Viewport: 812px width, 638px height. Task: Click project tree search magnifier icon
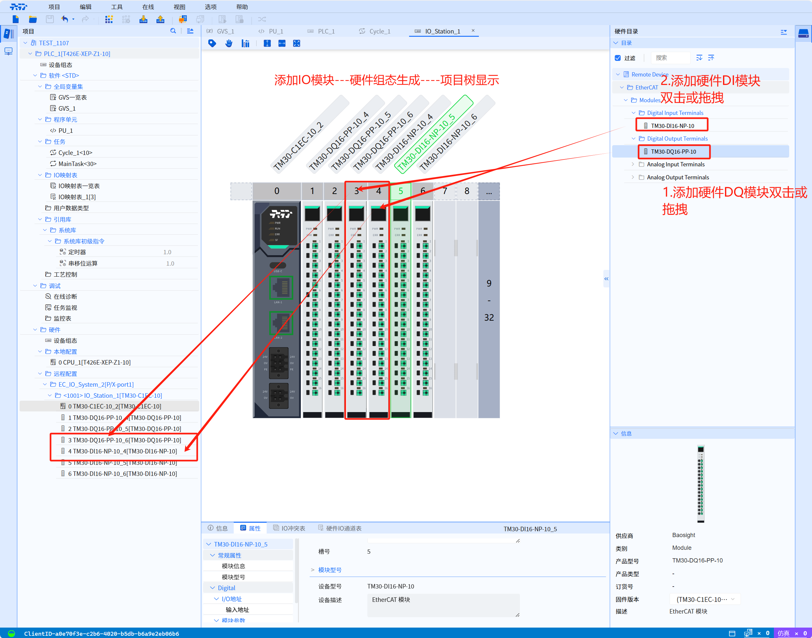coord(173,31)
